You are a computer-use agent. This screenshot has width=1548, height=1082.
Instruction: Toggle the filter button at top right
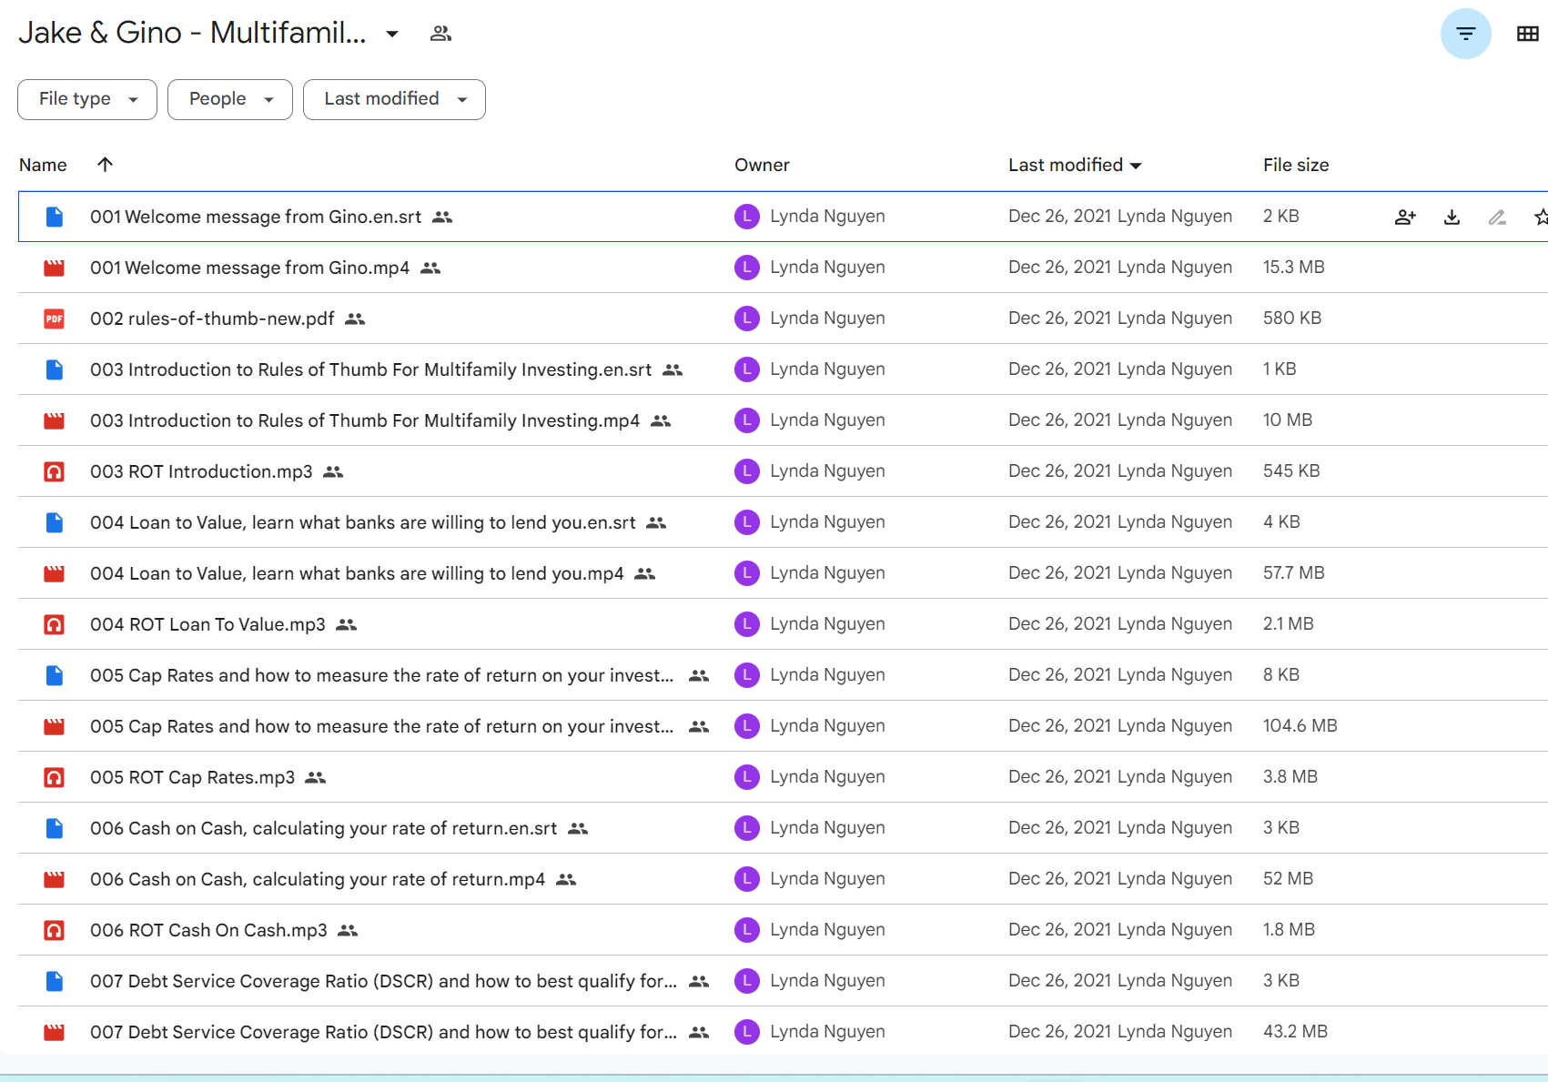click(1465, 34)
